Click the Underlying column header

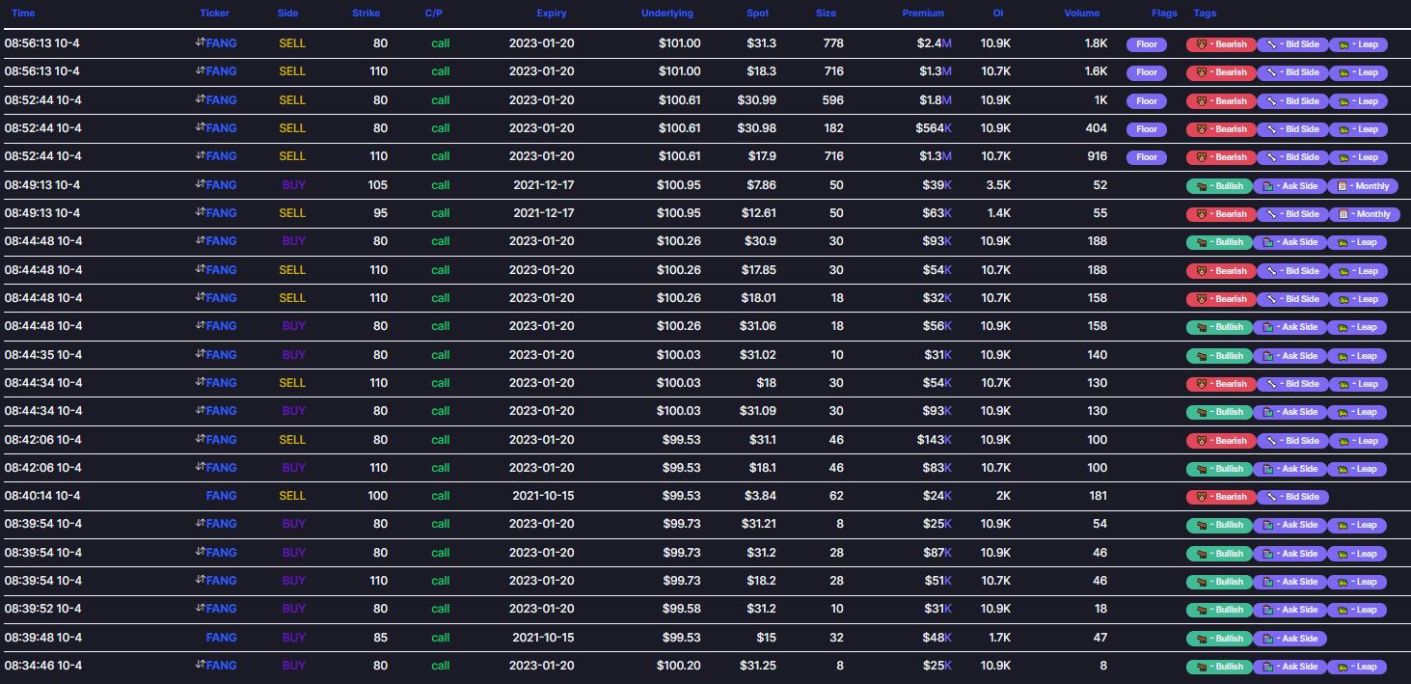667,14
